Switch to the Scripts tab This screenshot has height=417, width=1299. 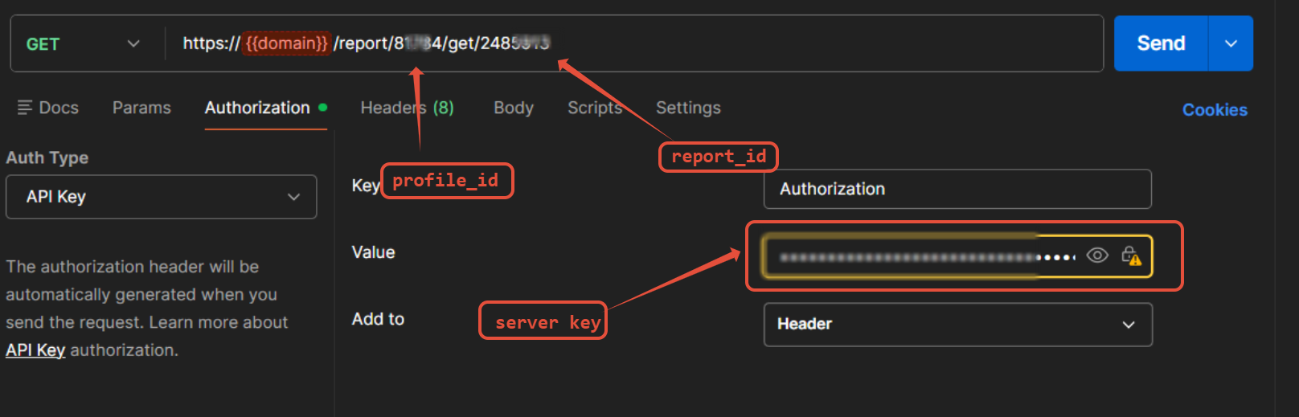tap(594, 108)
